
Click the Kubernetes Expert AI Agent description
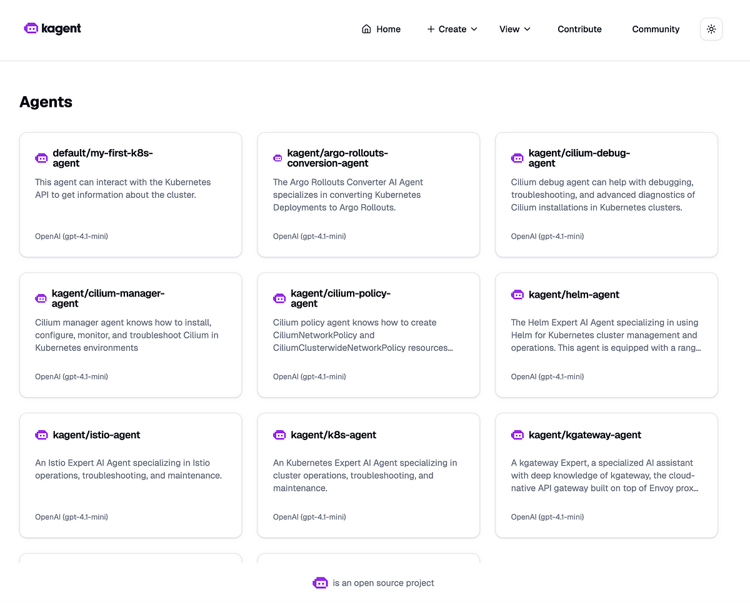[365, 476]
